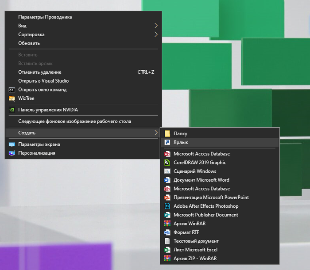Open Панель управления NVIDIA

tap(83, 110)
